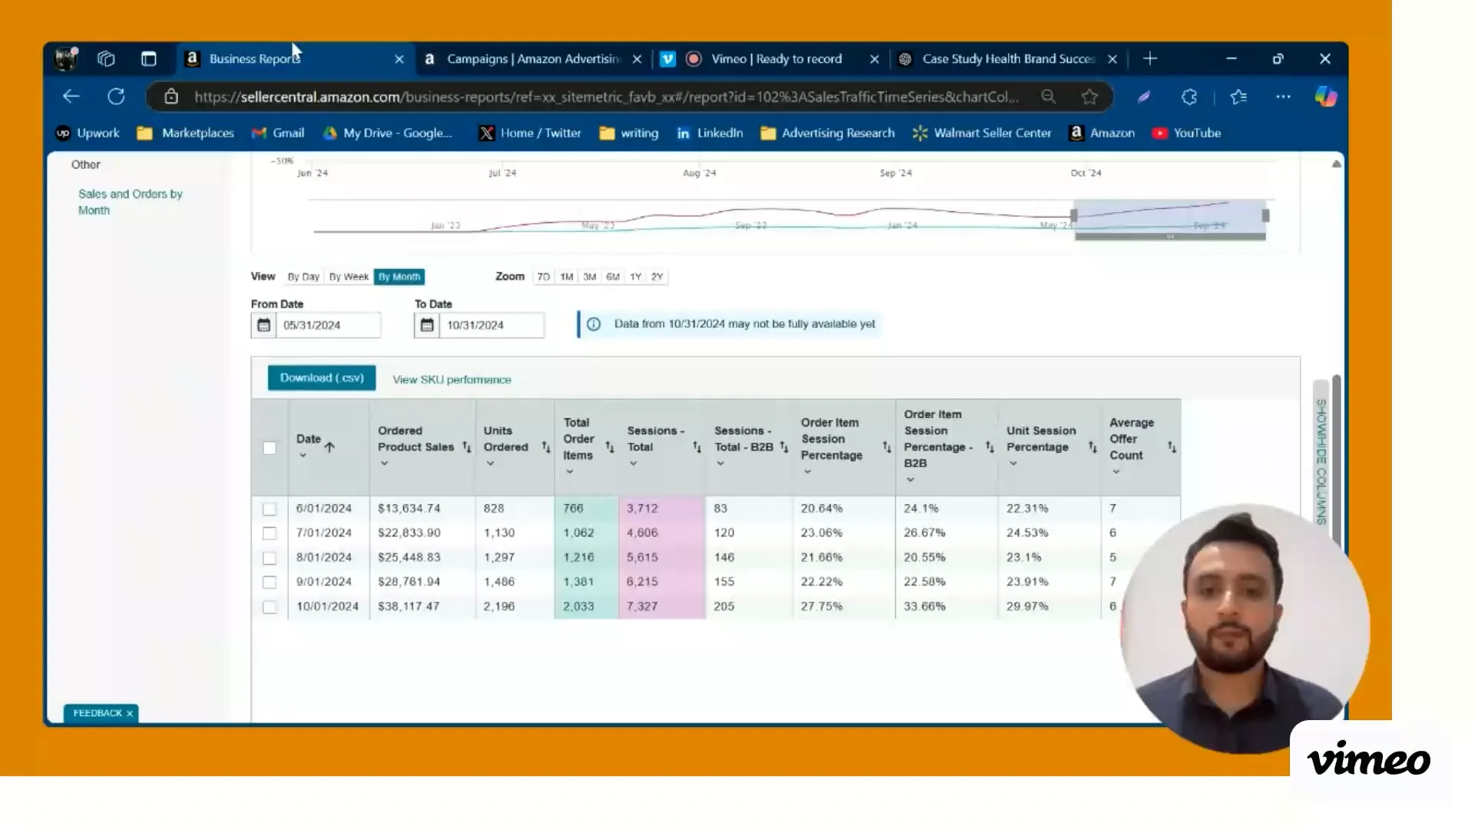Check the 10/01/2024 row checkbox
Screen dimensions: 1475x830
pyautogui.click(x=270, y=607)
